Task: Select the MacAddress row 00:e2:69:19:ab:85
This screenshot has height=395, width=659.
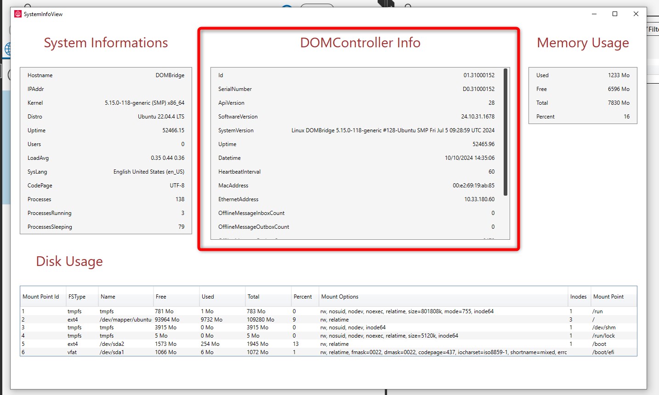Action: click(357, 186)
